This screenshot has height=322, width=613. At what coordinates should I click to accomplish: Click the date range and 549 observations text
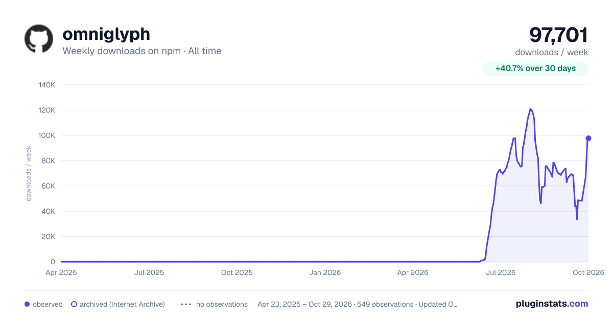[358, 304]
